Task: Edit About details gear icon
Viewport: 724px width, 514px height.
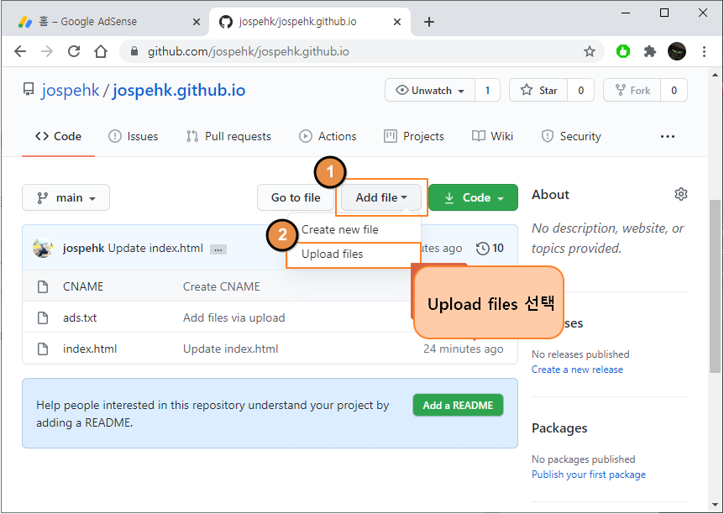Action: [x=680, y=194]
